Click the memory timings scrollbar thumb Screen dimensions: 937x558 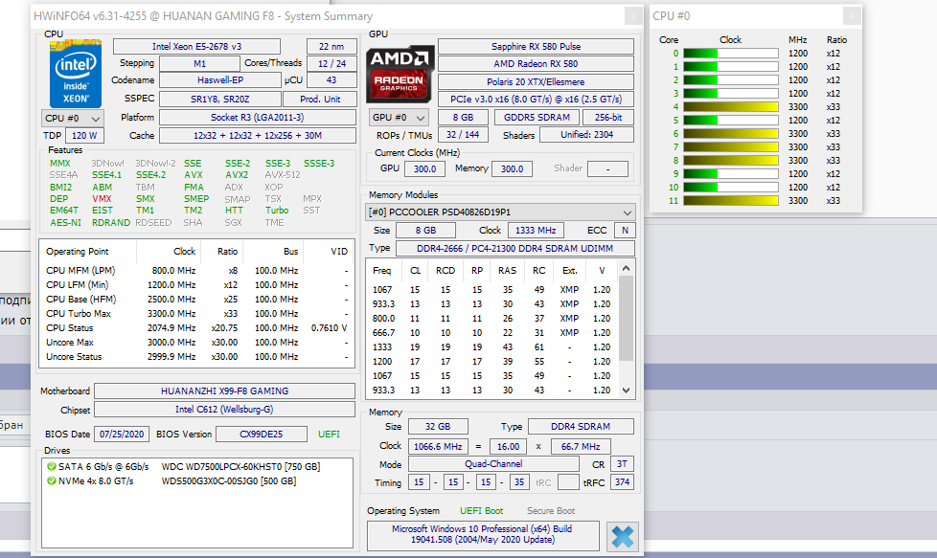[x=626, y=318]
